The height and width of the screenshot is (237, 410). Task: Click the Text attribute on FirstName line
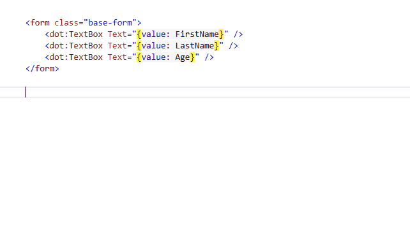click(117, 34)
